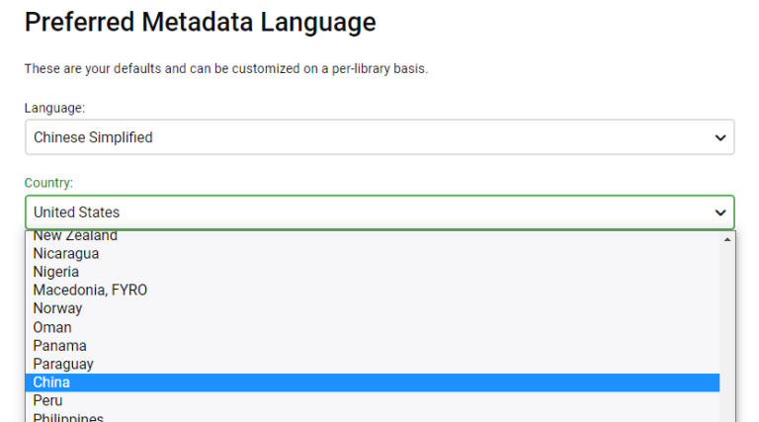The width and height of the screenshot is (759, 422).
Task: Choose Peru from the country list
Action: tap(47, 400)
